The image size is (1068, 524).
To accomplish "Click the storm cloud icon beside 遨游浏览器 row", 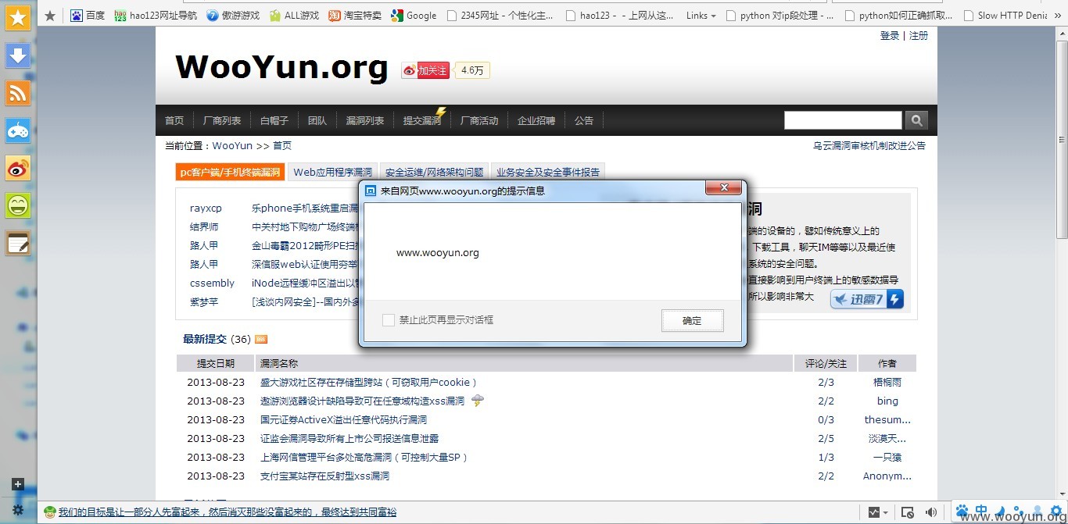I will (x=478, y=401).
